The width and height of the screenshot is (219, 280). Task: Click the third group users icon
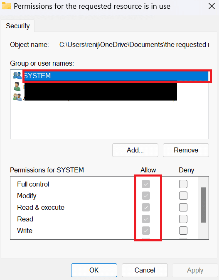click(x=17, y=97)
